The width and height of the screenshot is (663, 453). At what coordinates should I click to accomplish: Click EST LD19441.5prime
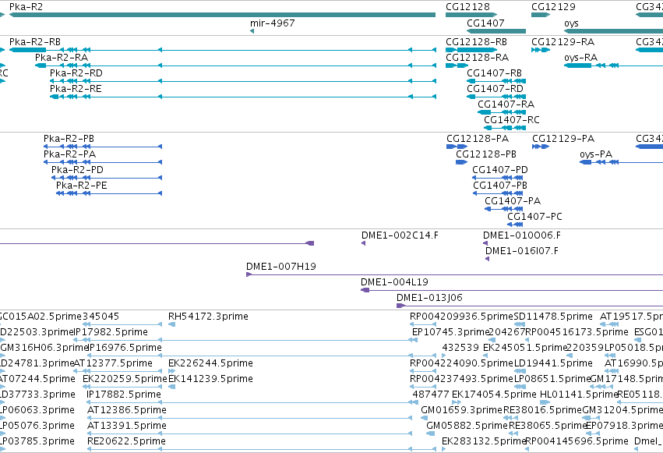[553, 364]
